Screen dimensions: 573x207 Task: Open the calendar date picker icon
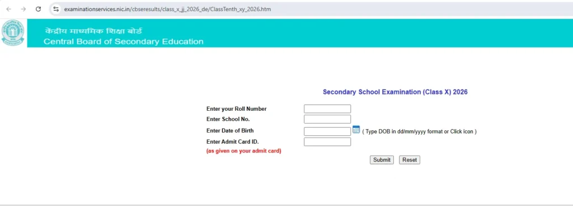[x=356, y=129]
